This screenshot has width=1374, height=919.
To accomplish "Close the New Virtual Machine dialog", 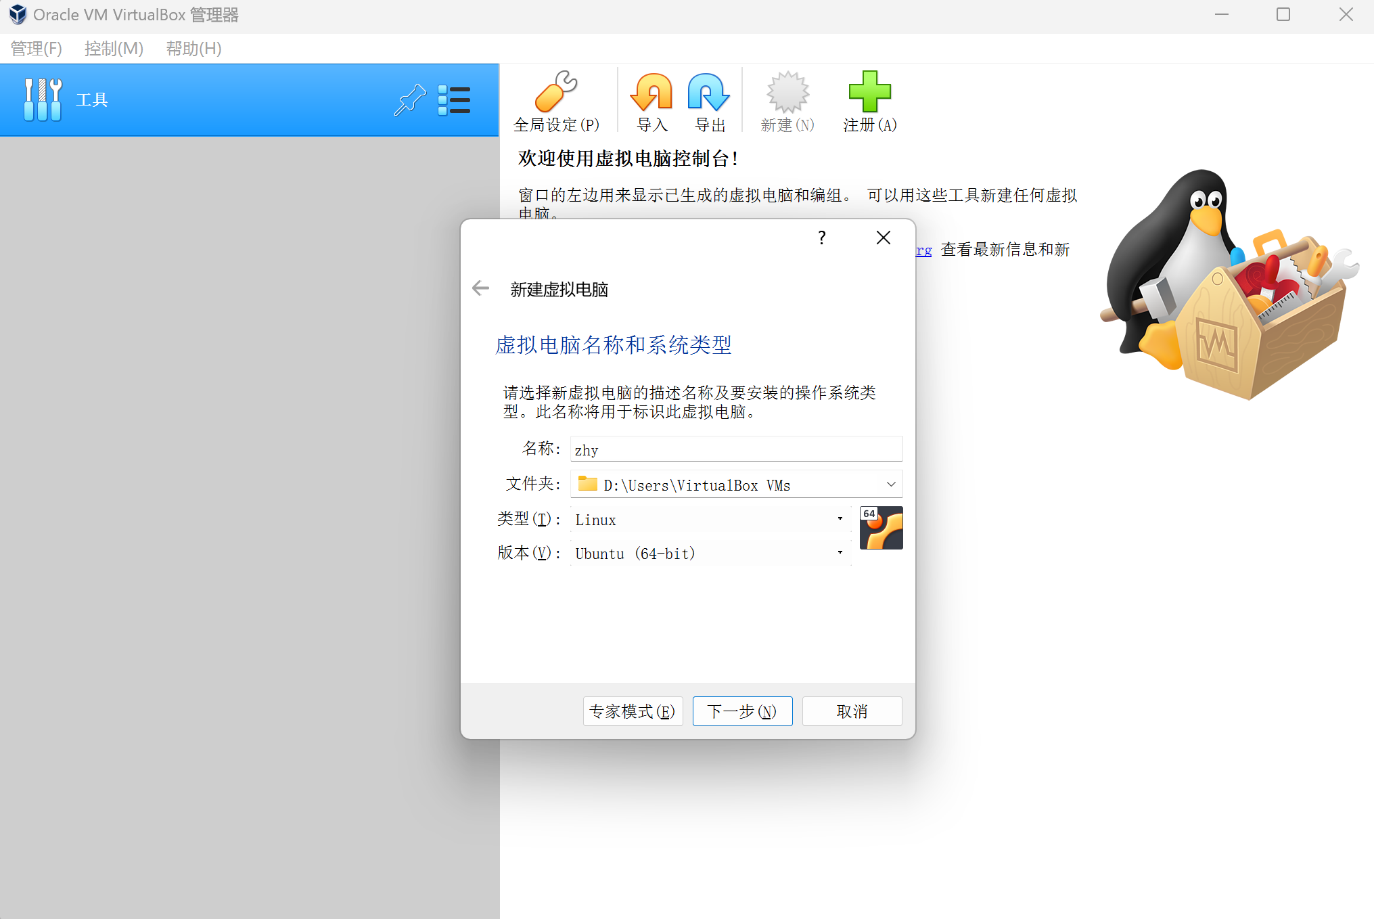I will point(884,238).
